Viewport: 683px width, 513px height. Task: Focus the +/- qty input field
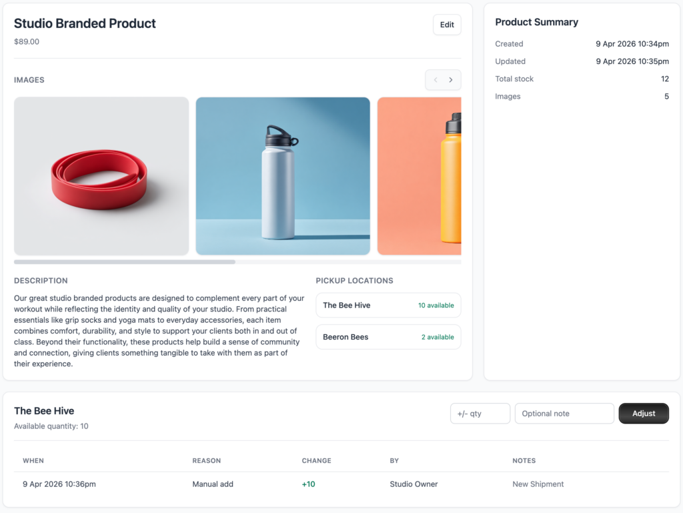click(480, 414)
